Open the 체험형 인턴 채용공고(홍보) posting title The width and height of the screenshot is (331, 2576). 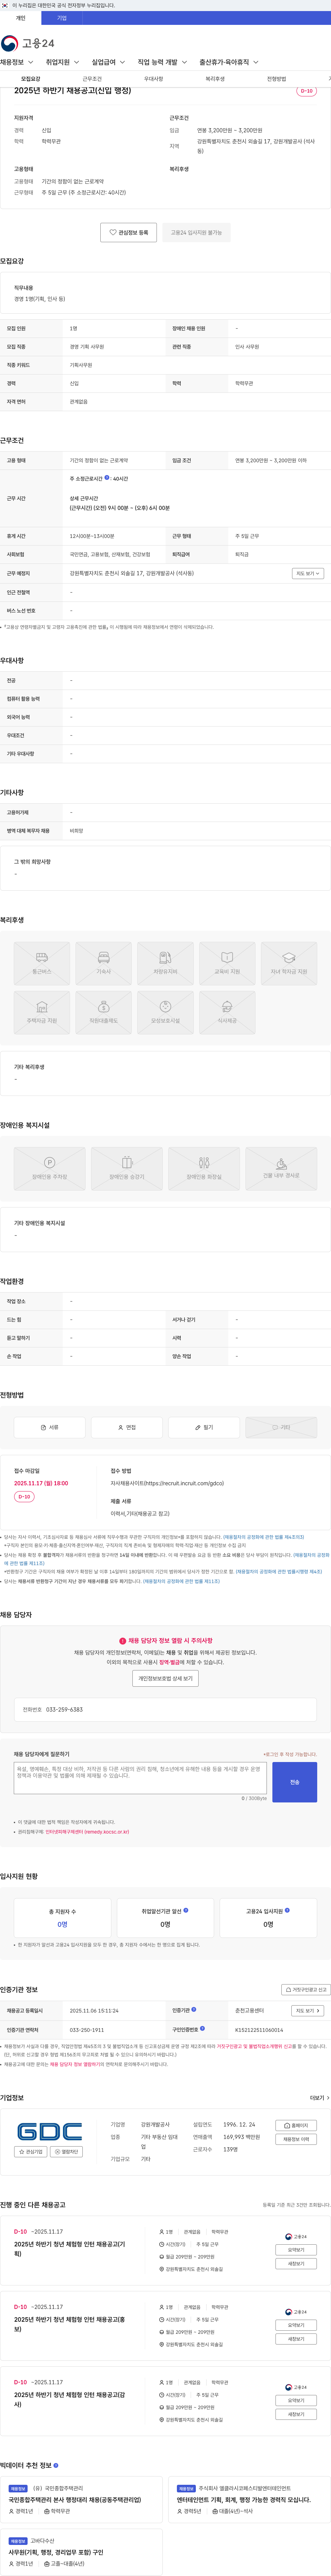click(70, 2324)
